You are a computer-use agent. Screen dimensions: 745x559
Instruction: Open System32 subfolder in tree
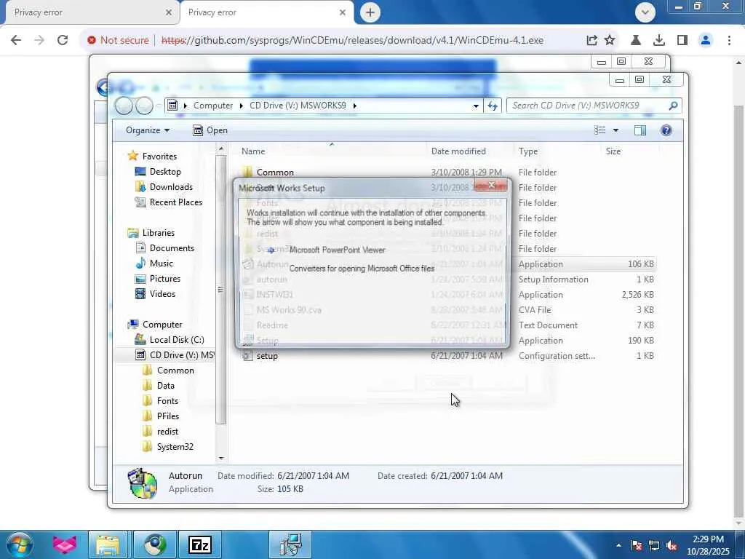pos(175,447)
